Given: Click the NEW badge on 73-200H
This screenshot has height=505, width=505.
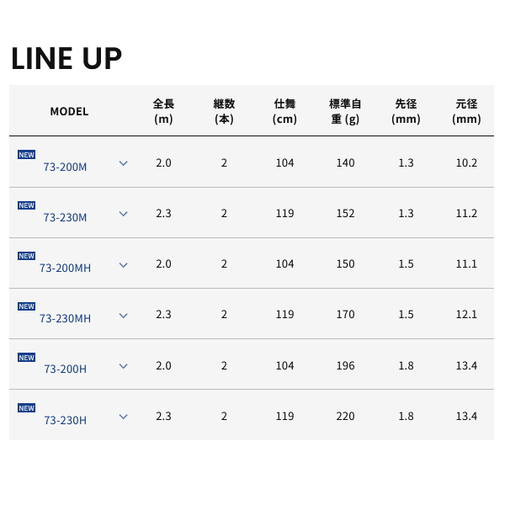Looking at the screenshot, I should (x=26, y=357).
